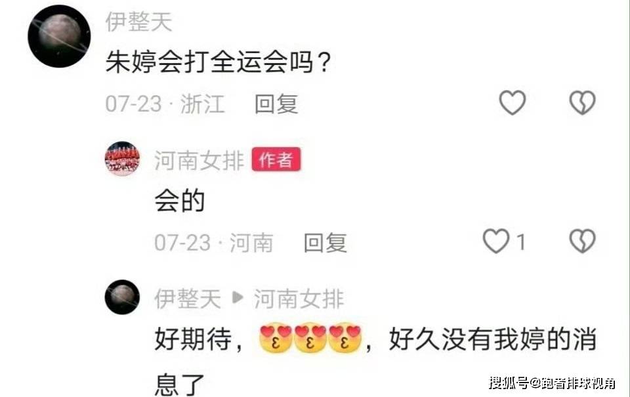
Task: Dislike 河南女排's reply with broken heart
Action: tap(582, 241)
